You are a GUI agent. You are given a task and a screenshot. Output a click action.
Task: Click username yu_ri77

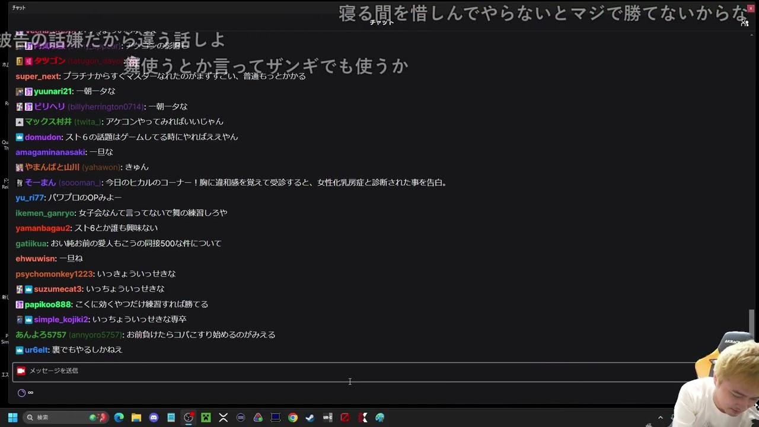click(x=30, y=197)
